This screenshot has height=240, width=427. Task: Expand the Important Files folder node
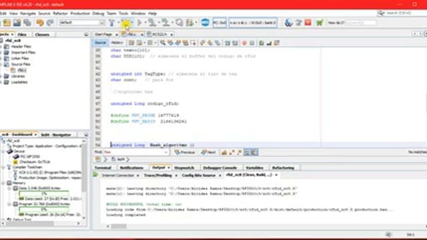(1, 52)
